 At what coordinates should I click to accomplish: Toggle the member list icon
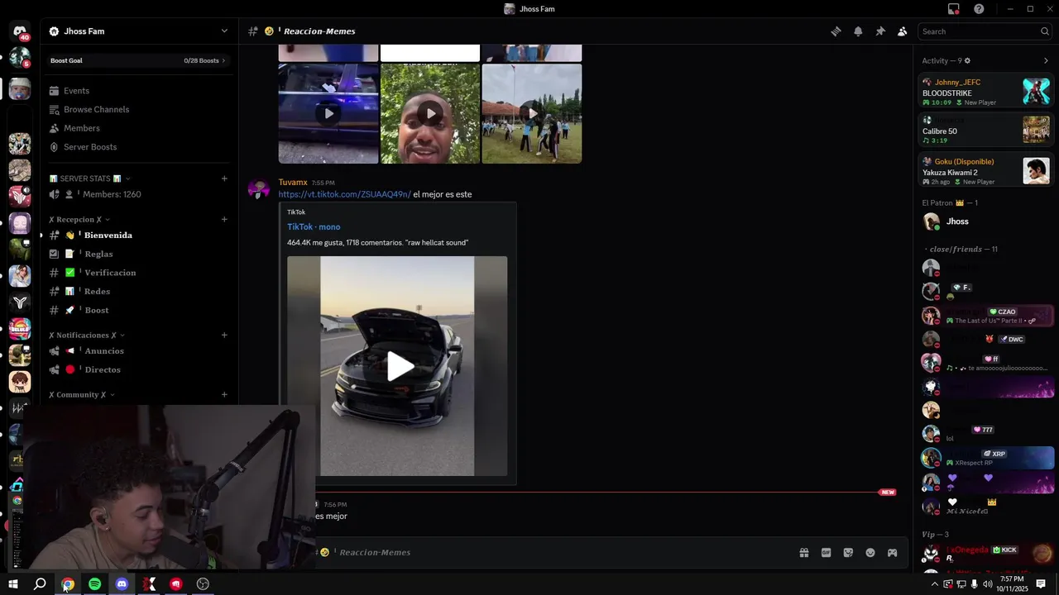902,31
